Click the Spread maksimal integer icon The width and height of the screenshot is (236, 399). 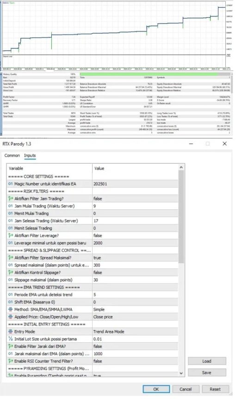point(11,265)
